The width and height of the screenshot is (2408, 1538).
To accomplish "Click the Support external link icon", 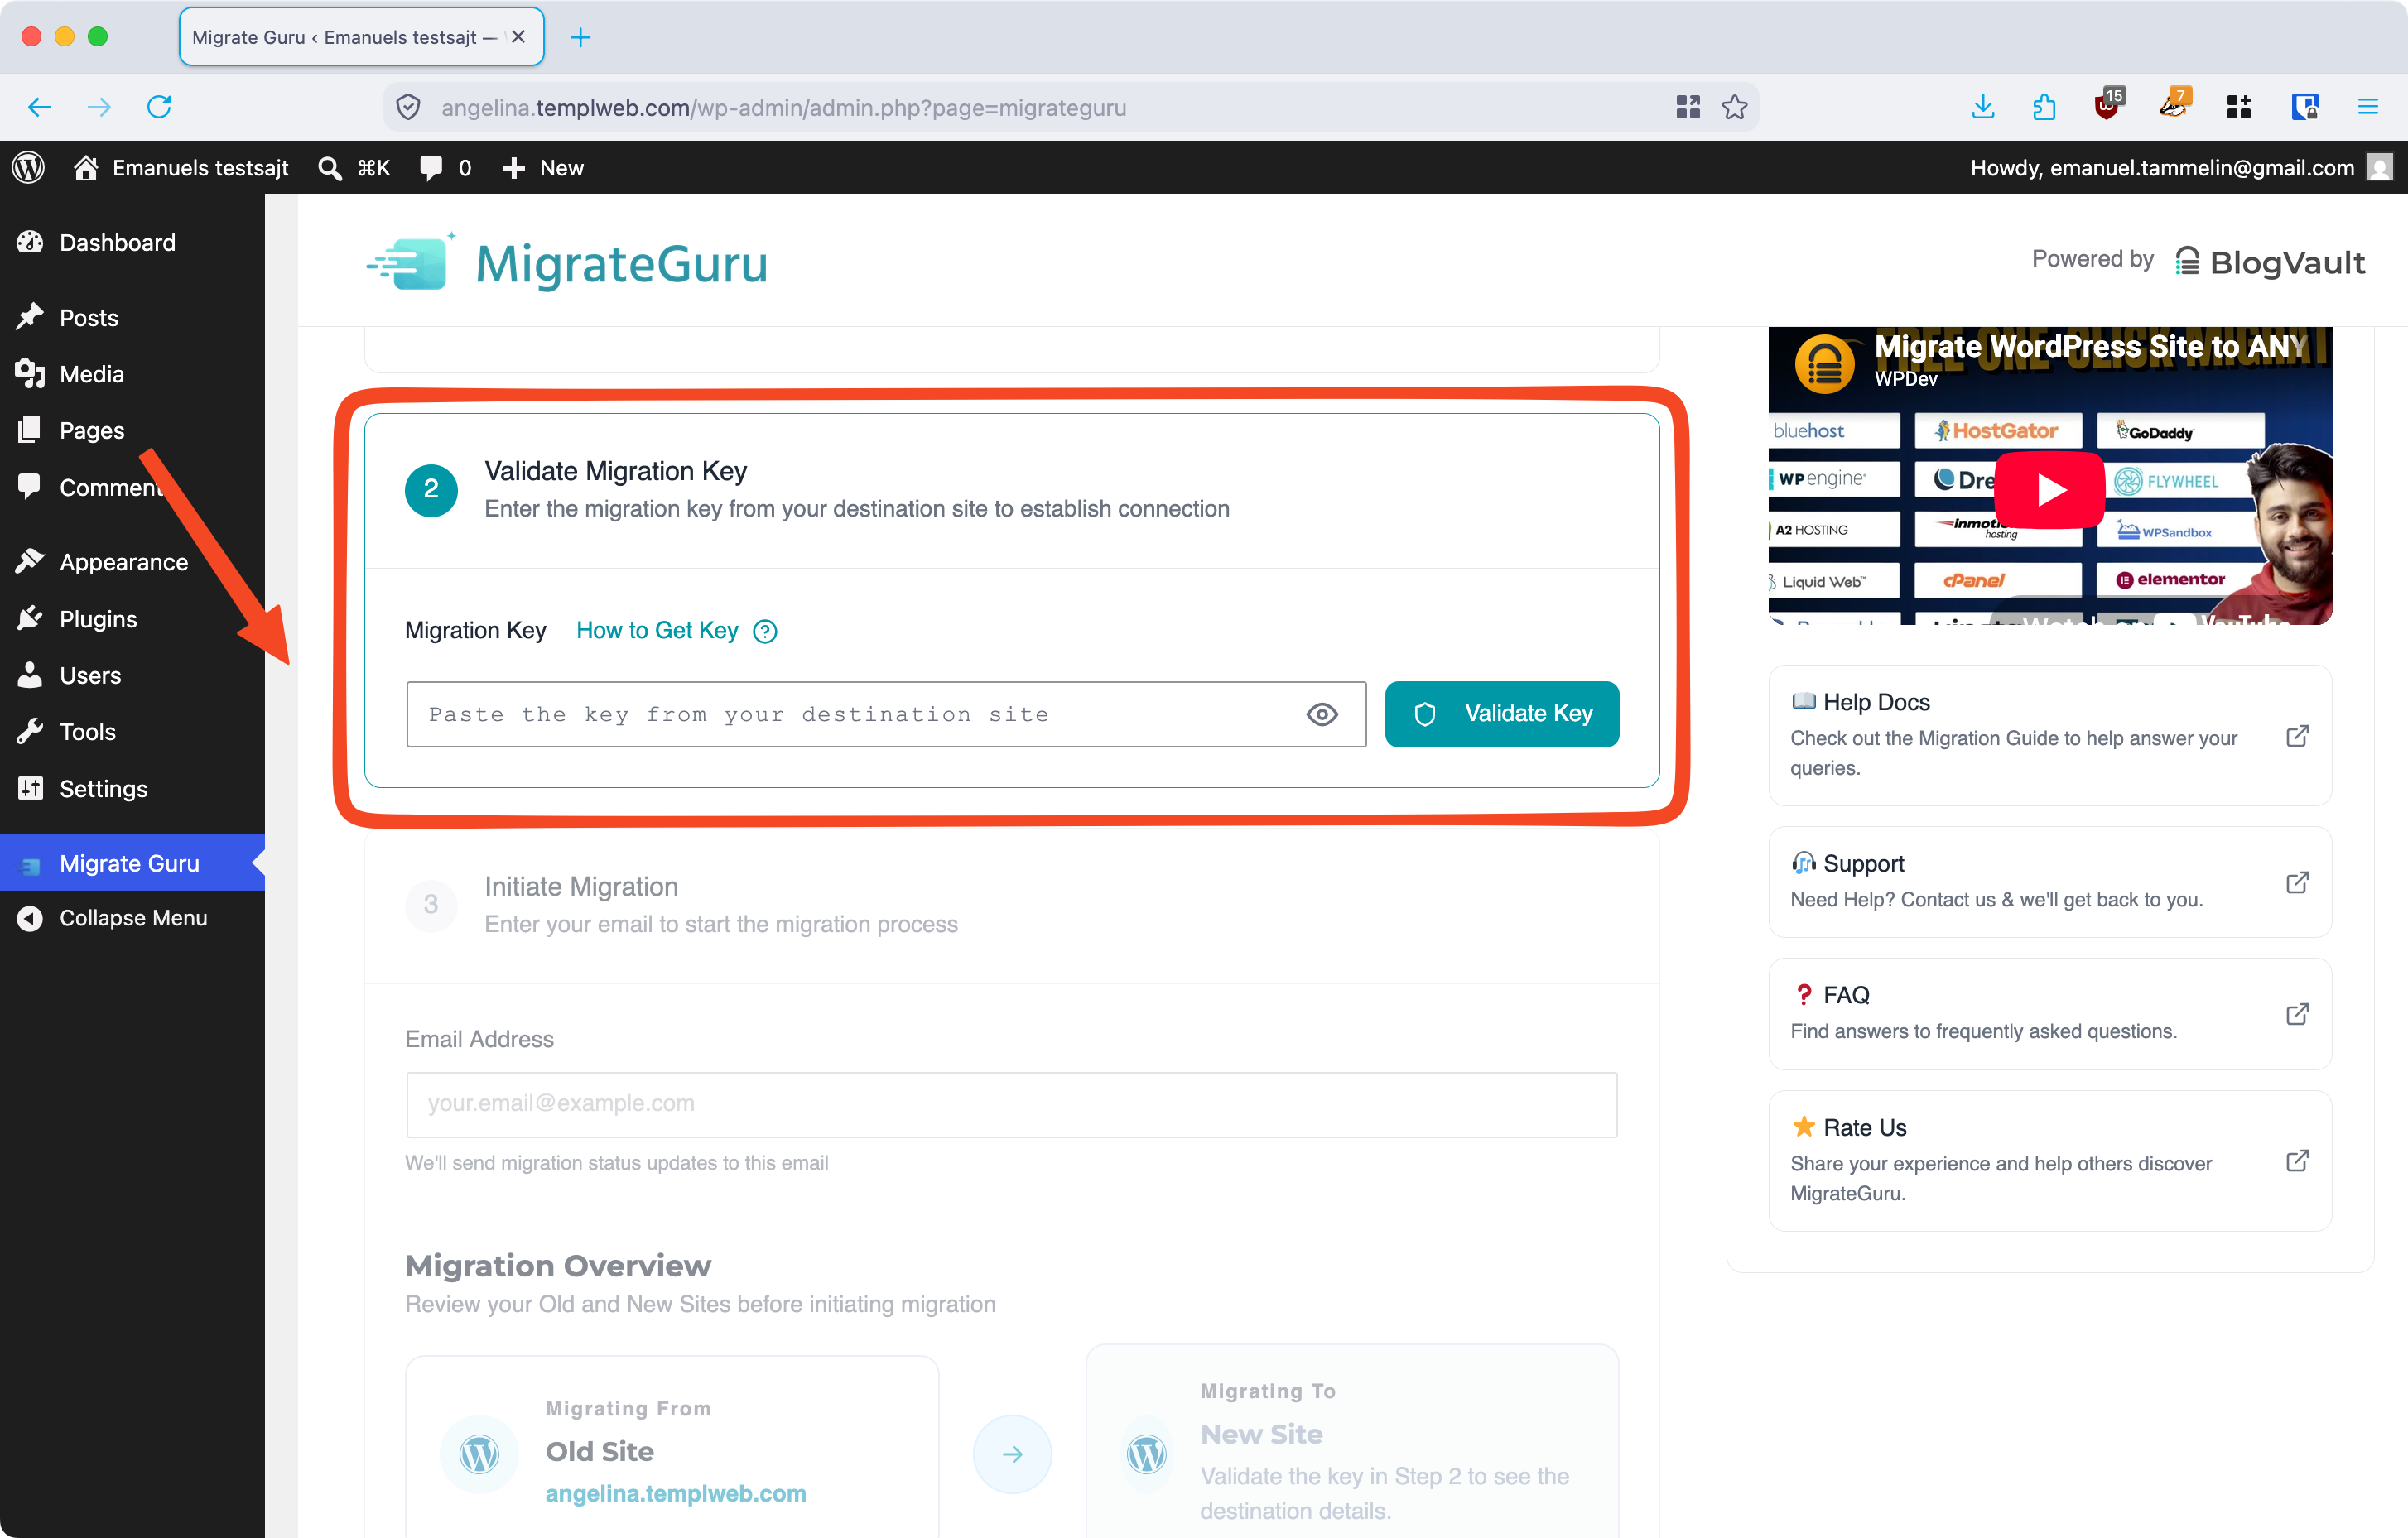I will tap(2297, 882).
